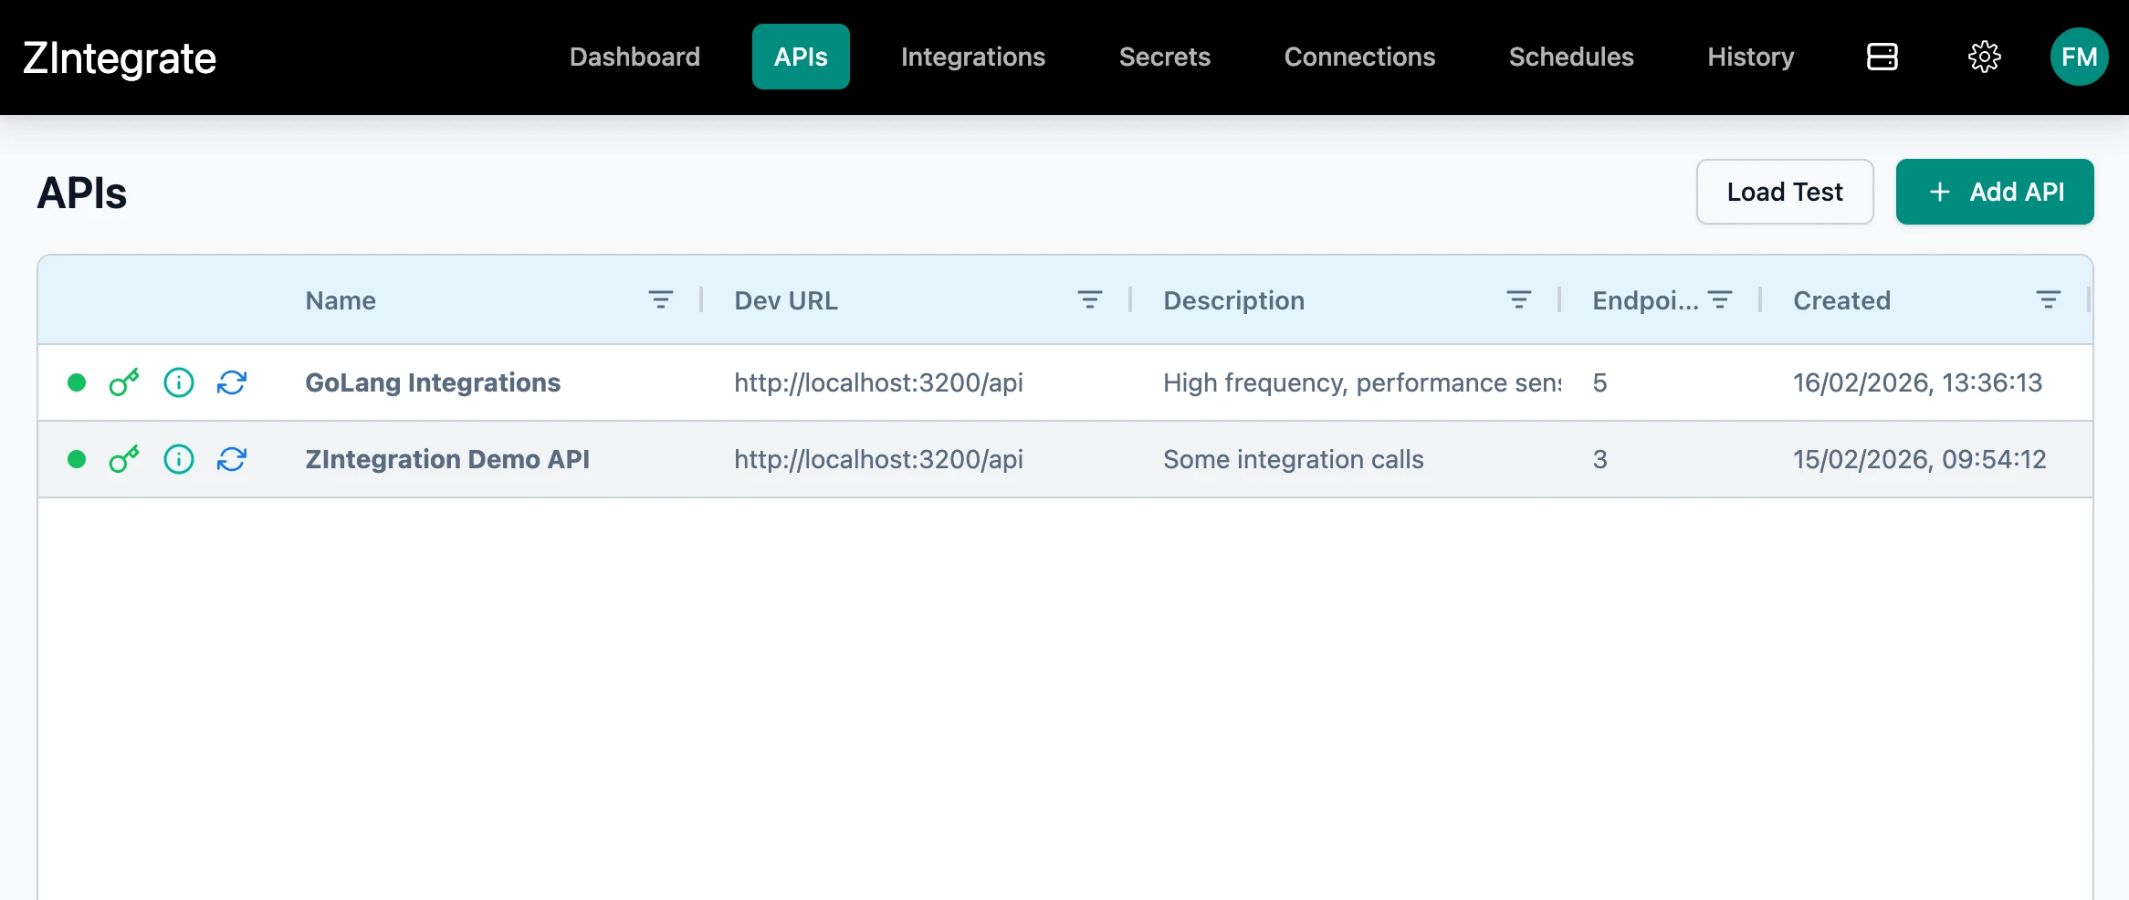Screen dimensions: 2129x900
Task: Switch to the Integrations tab
Action: 972,57
